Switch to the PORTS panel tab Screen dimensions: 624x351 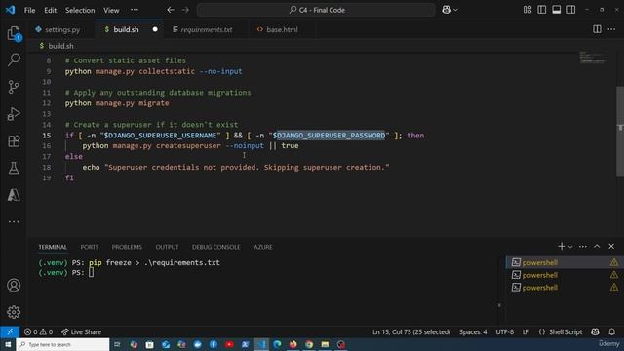coord(89,247)
